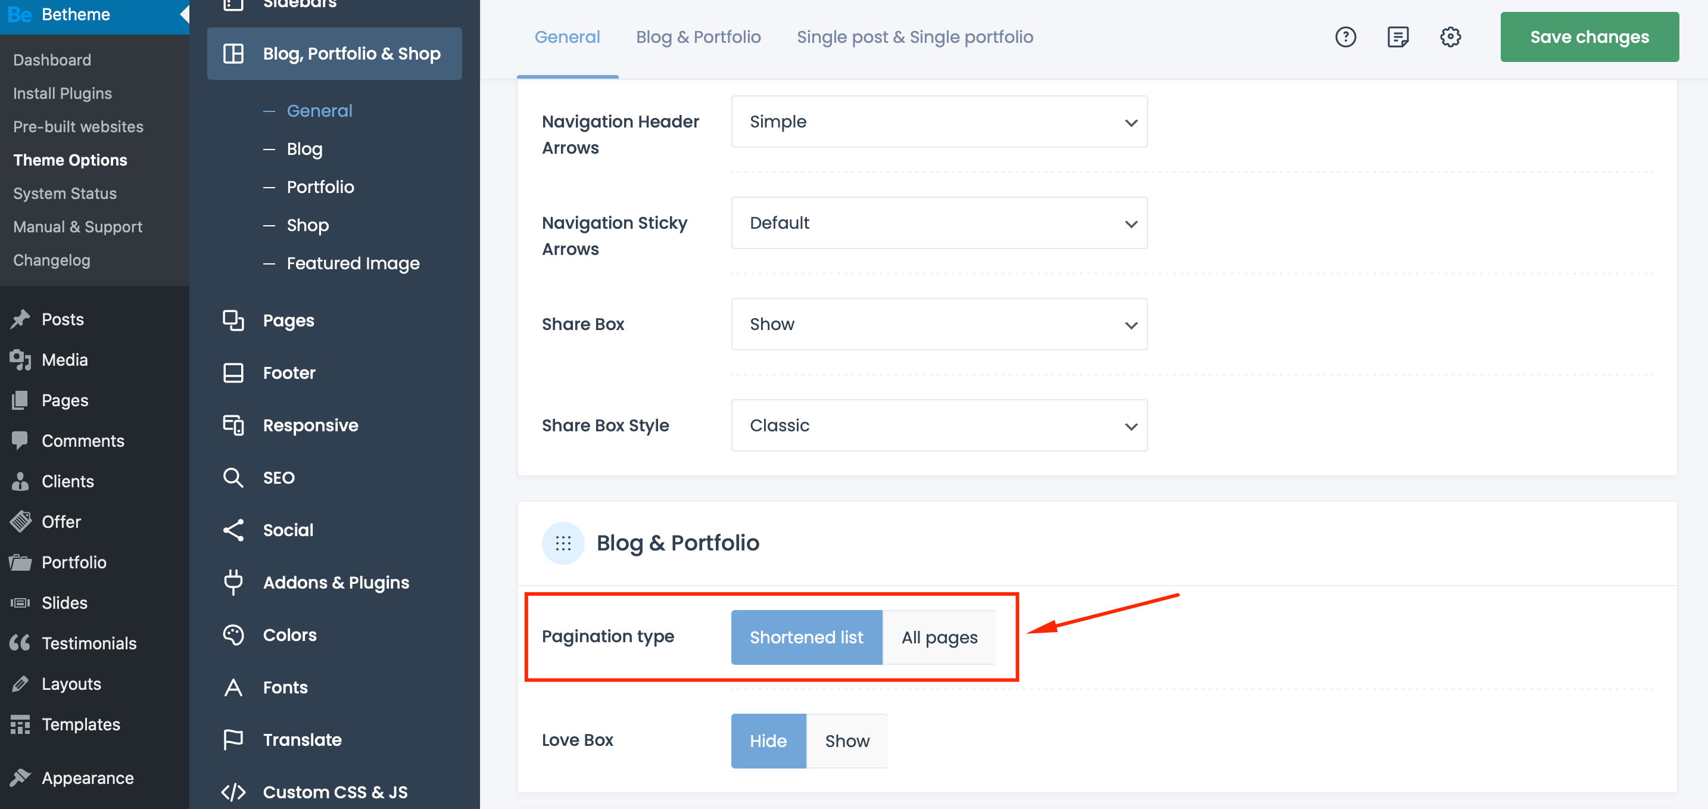Open System Status in Betheme menu
This screenshot has height=809, width=1708.
click(x=65, y=194)
